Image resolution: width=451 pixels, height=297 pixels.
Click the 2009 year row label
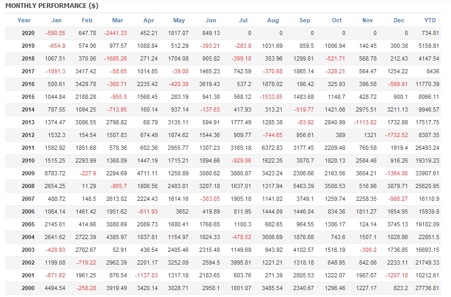click(28, 173)
